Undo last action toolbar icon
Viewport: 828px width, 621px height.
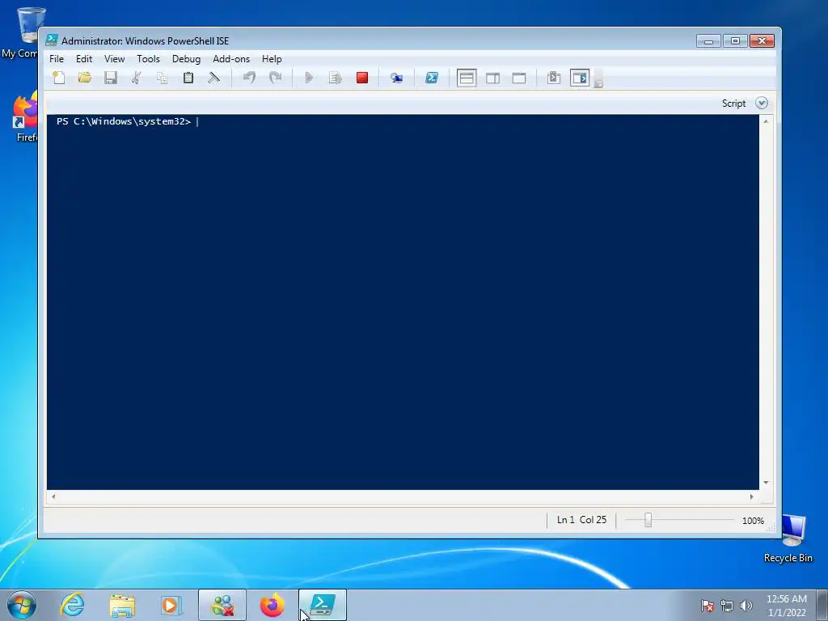(x=249, y=78)
